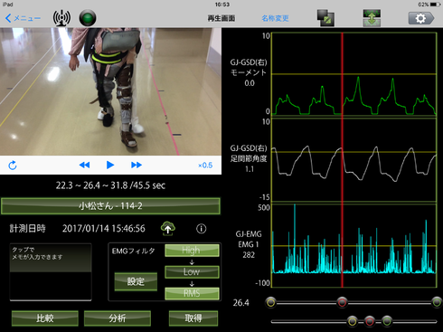
Task: Select the green end handle on the upper slider
Action: click(437, 302)
